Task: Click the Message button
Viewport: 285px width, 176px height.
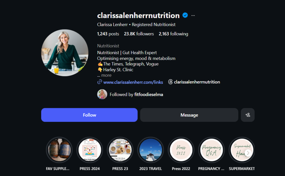Action: tap(189, 115)
